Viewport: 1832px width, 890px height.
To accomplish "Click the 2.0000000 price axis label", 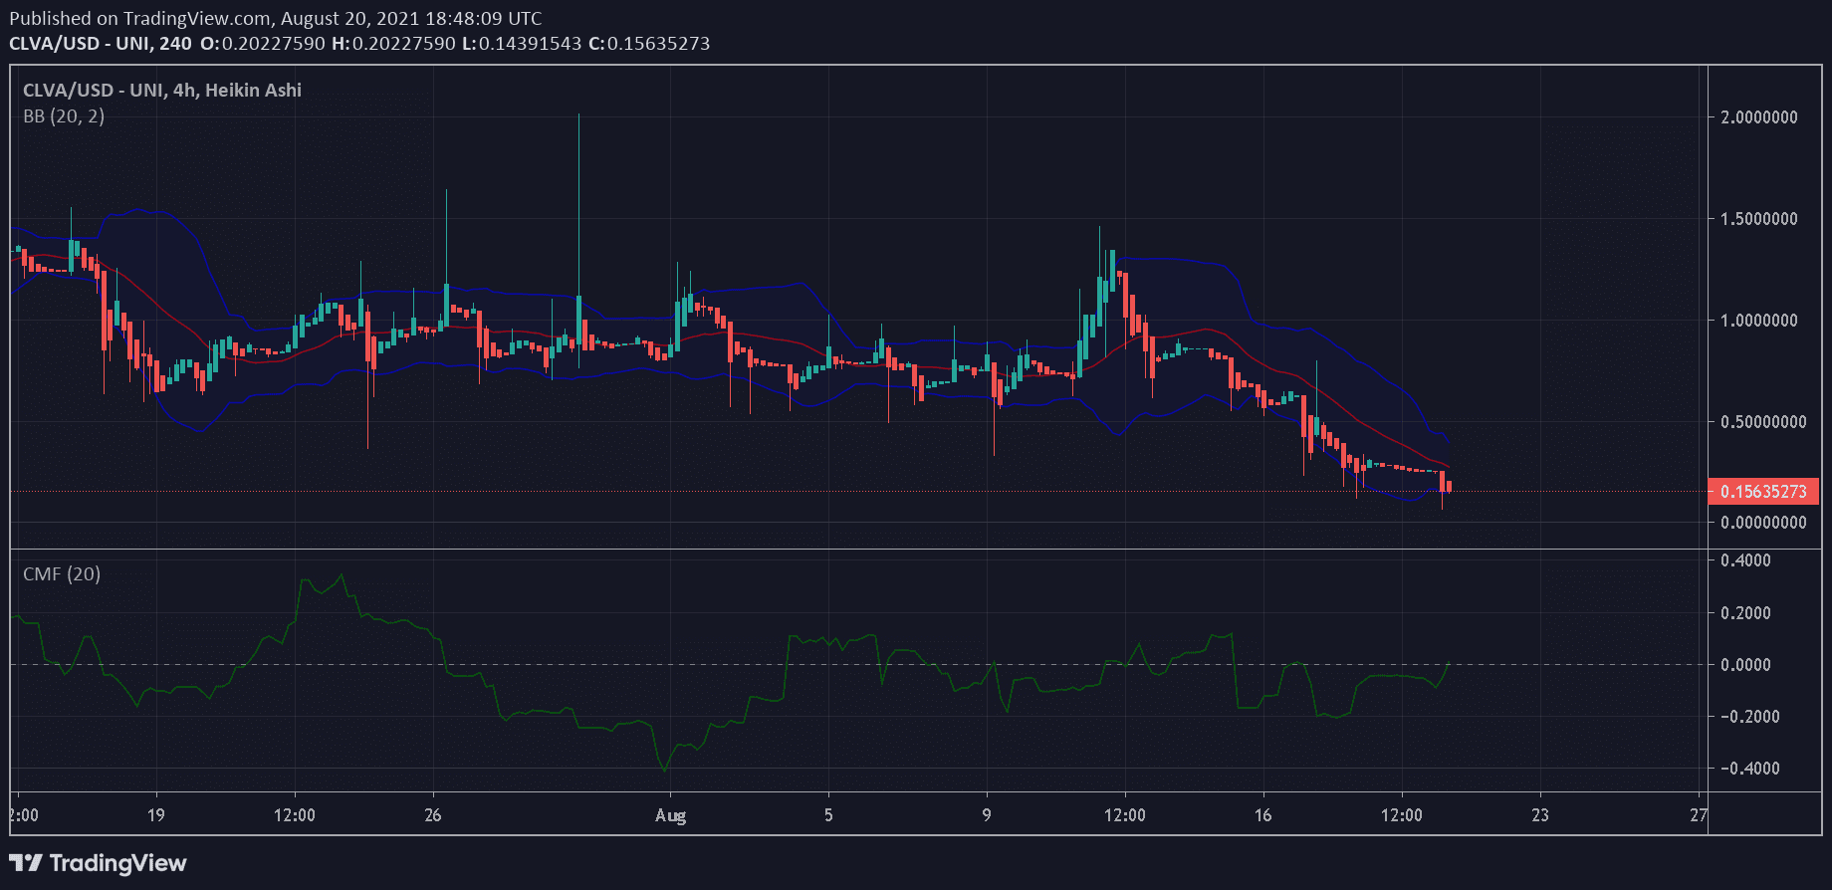I will (x=1759, y=117).
